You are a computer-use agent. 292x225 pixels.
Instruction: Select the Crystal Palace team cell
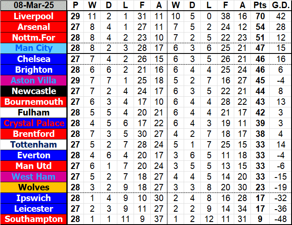coord(34,123)
